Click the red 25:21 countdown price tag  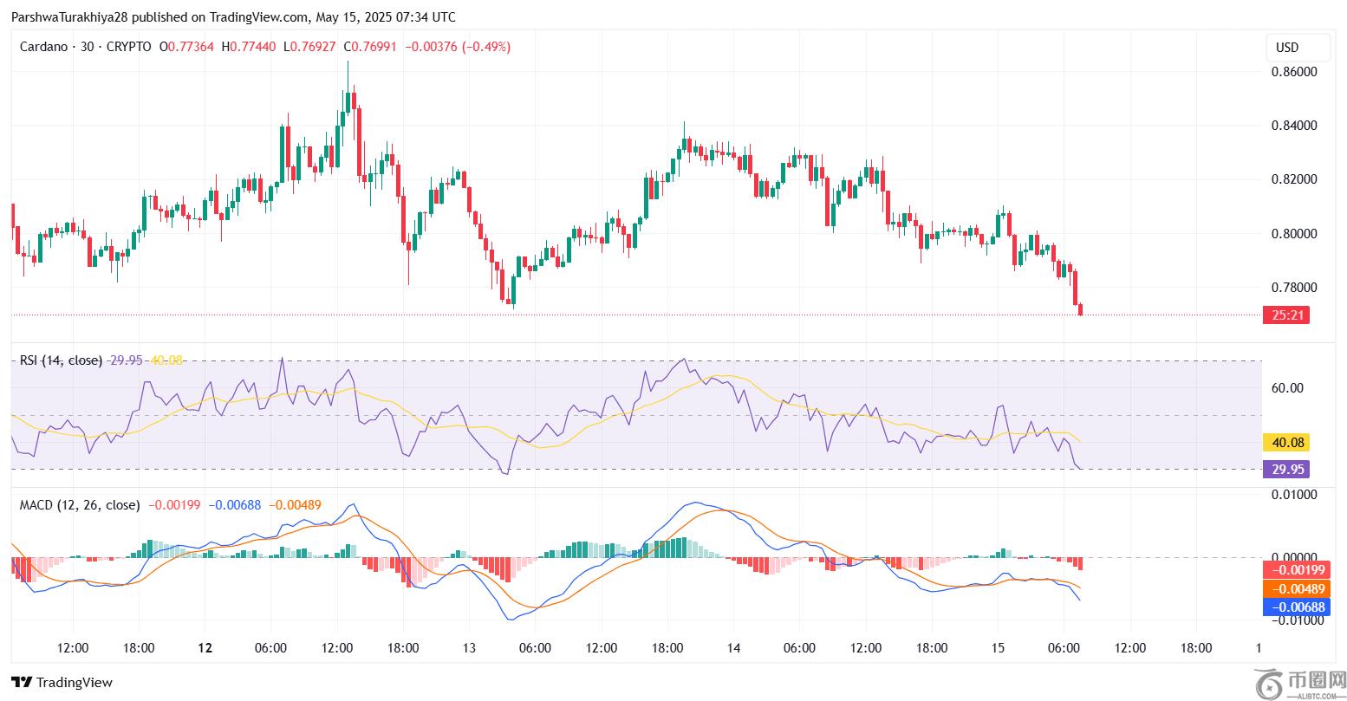tap(1285, 315)
